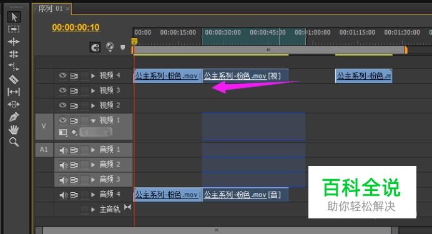Image resolution: width=432 pixels, height=234 pixels.
Task: Click the orange work area end handle
Action: click(406, 50)
